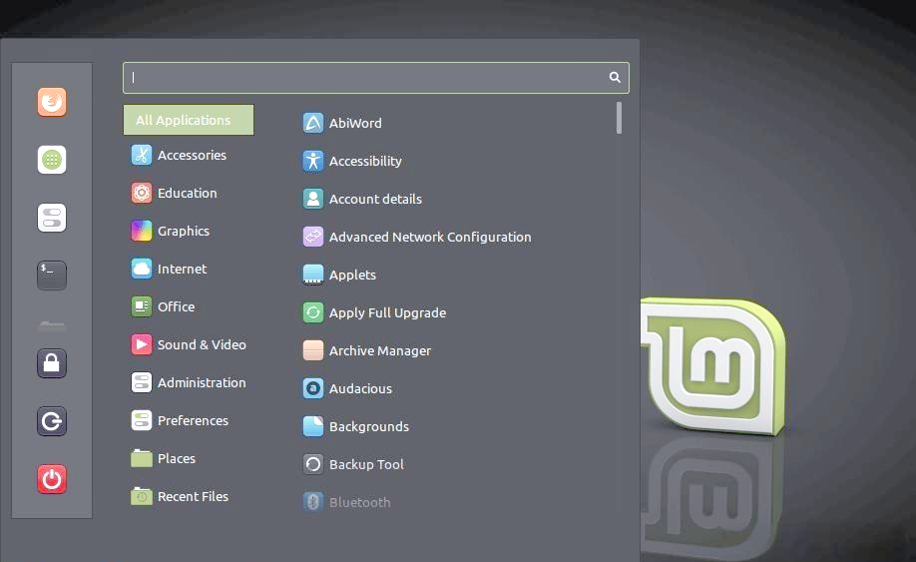Click the AbiWord application icon
The width and height of the screenshot is (916, 562).
[313, 123]
